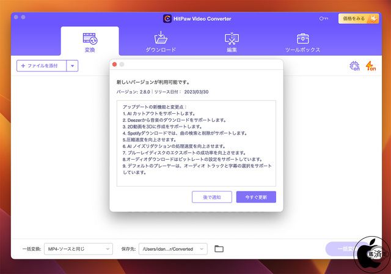The height and width of the screenshot is (274, 391).
Task: Open the output folder icon
Action: pos(219,249)
